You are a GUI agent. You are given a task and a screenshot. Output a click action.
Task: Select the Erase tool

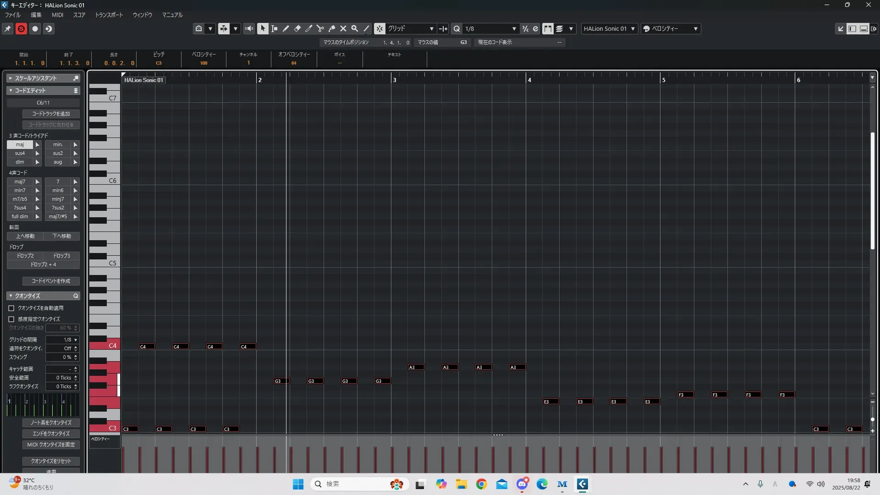pyautogui.click(x=297, y=28)
